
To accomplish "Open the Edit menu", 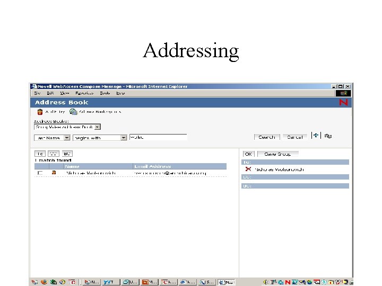I will click(50, 93).
